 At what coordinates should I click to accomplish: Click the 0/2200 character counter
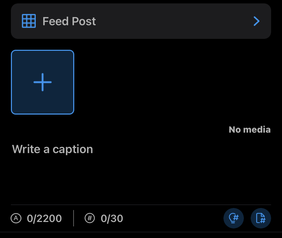[44, 218]
